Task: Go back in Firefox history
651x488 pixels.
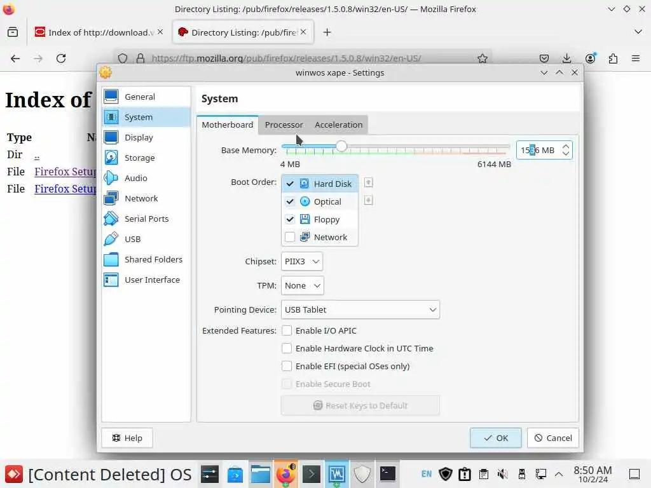Action: click(15, 58)
